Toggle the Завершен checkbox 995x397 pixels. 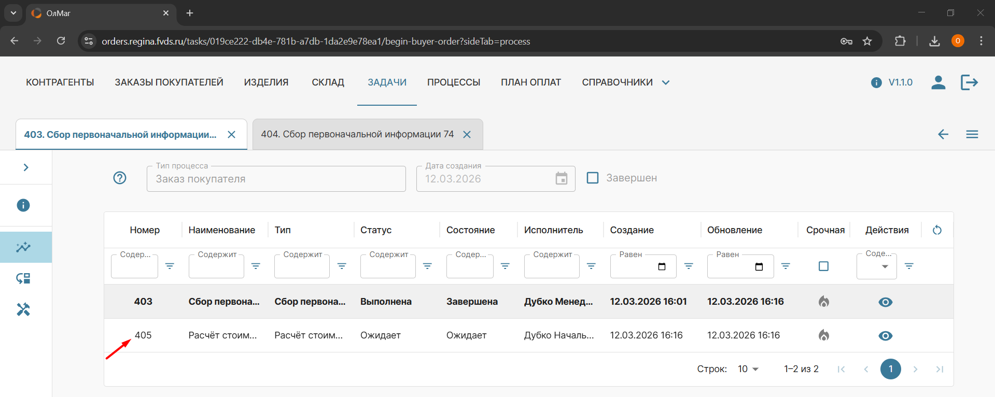[x=592, y=178]
